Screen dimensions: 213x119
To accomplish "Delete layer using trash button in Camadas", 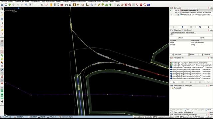I will pyautogui.click(x=209, y=27).
